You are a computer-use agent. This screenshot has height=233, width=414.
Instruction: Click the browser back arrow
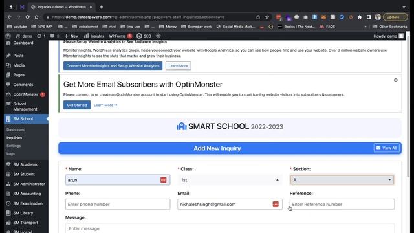pyautogui.click(x=10, y=17)
